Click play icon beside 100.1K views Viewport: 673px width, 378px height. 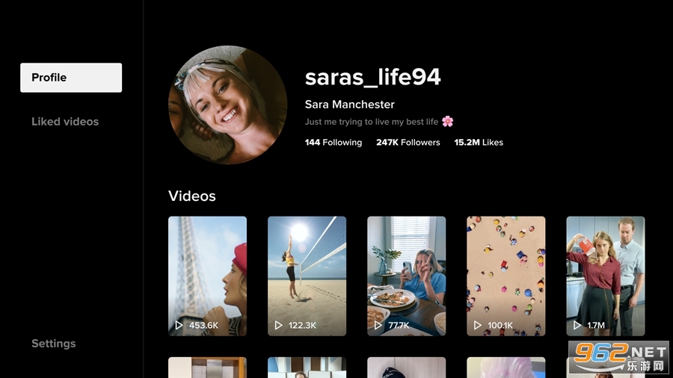(478, 325)
